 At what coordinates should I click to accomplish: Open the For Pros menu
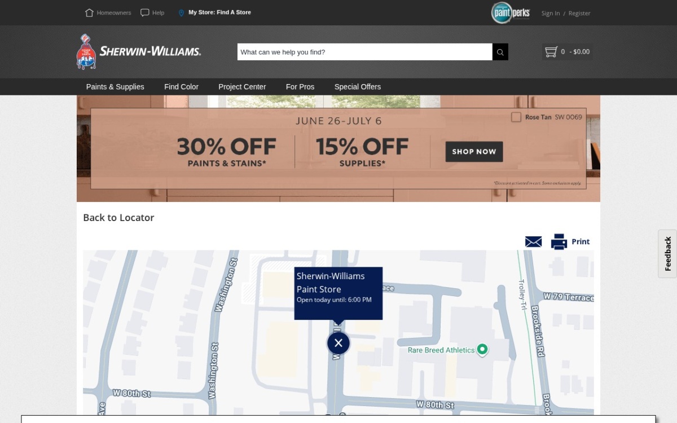300,87
